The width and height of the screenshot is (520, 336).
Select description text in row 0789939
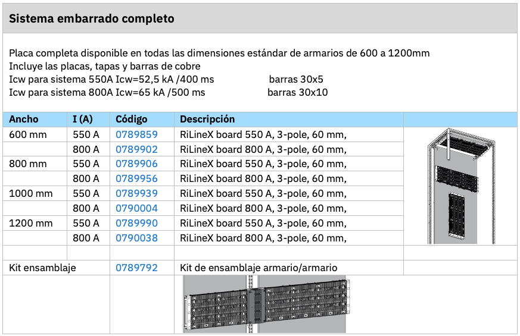[263, 194]
